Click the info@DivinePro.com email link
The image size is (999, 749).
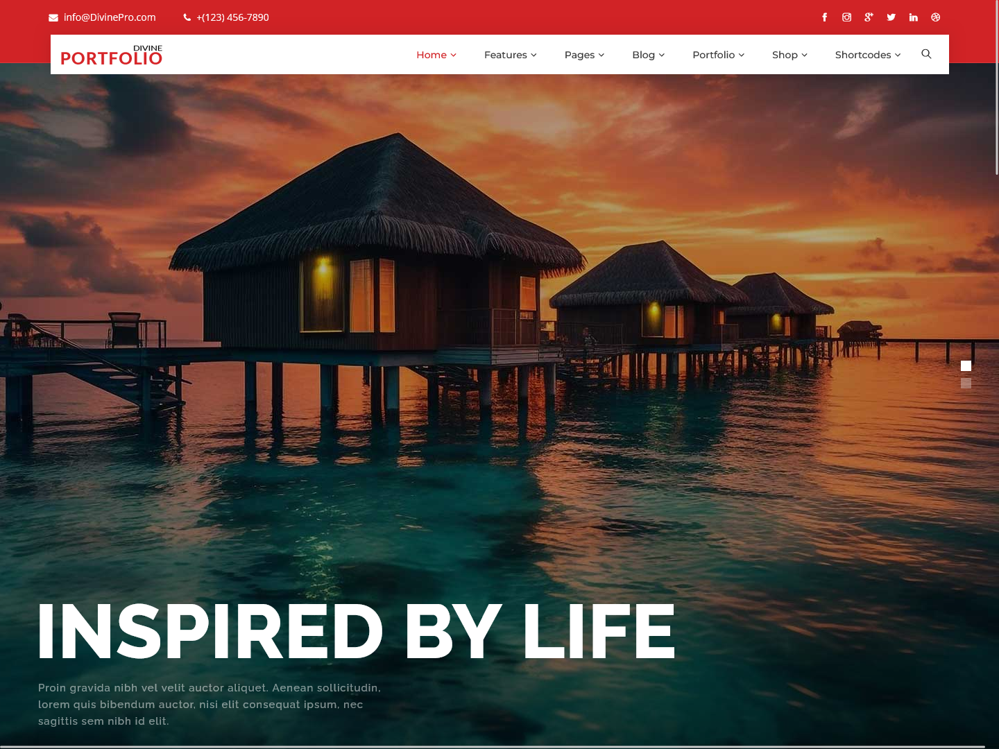coord(110,17)
